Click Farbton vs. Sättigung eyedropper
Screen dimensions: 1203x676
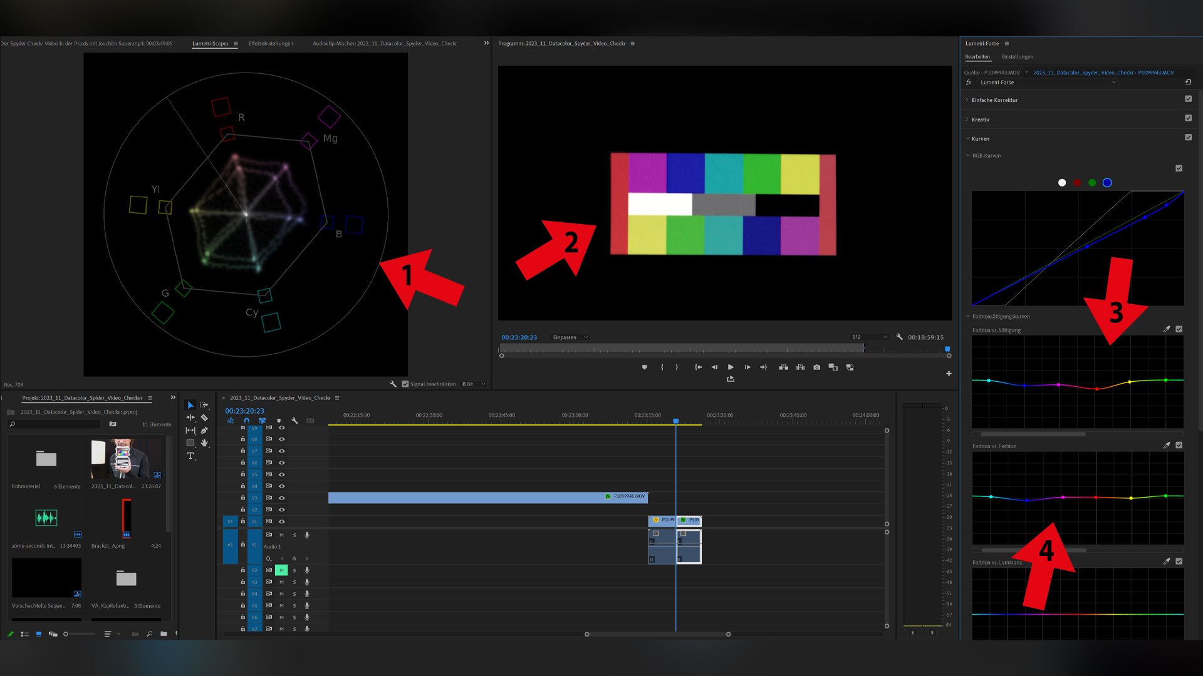[x=1166, y=329]
